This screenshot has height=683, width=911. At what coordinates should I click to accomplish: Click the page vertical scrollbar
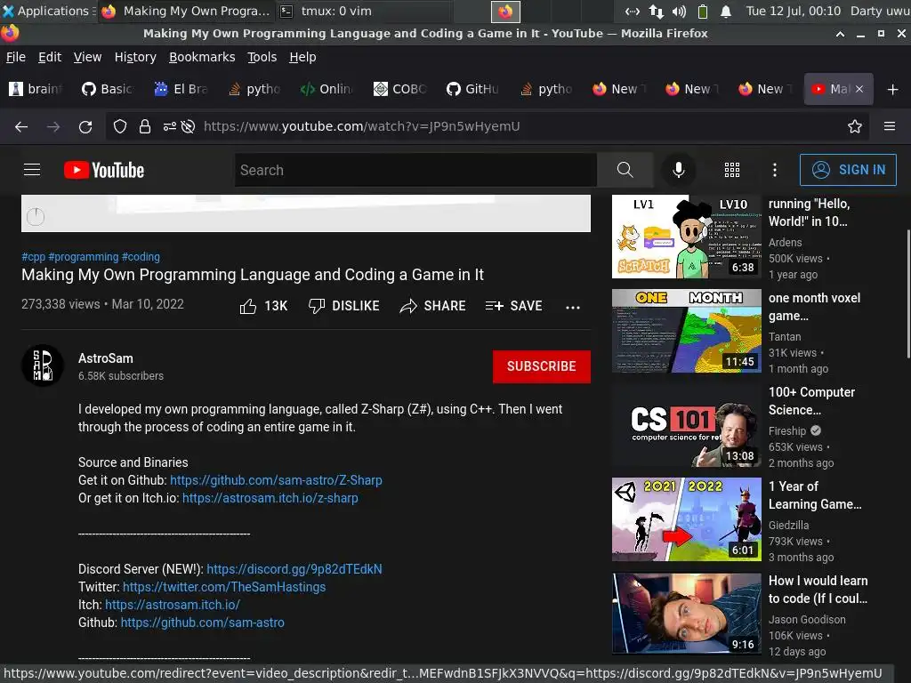pos(908,294)
